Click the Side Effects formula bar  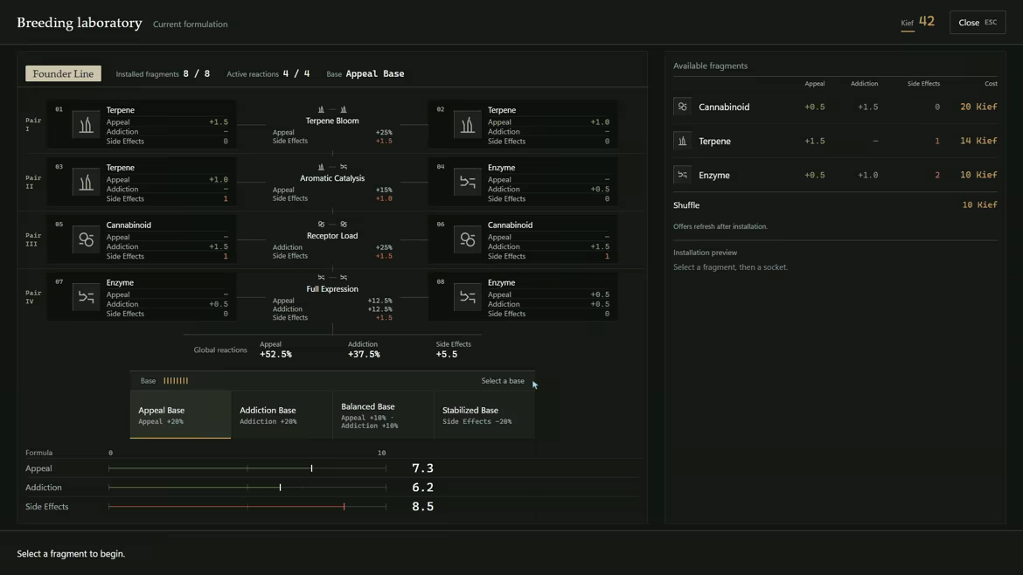(x=247, y=507)
